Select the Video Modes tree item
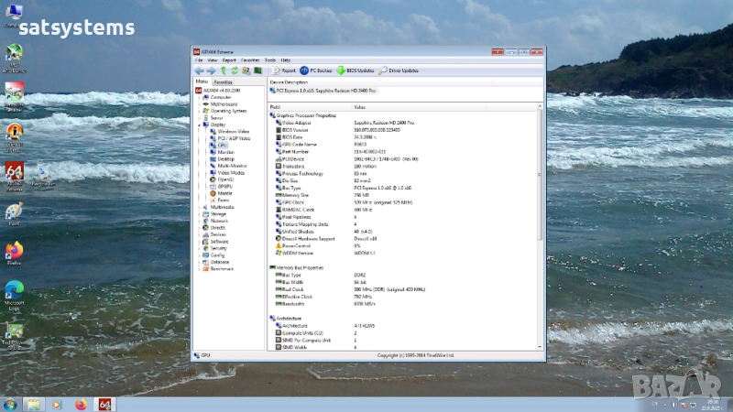 pyautogui.click(x=230, y=172)
